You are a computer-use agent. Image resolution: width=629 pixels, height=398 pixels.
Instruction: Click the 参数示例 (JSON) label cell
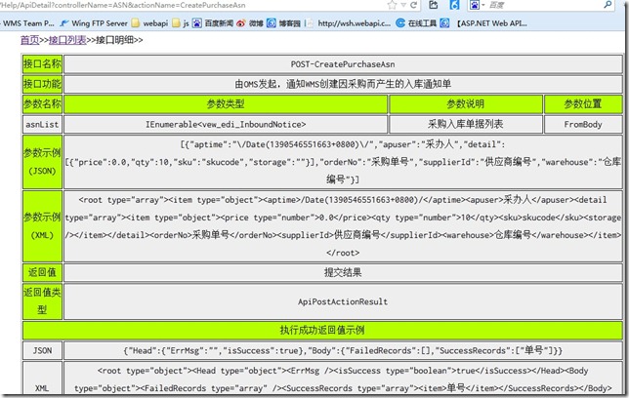tap(42, 162)
